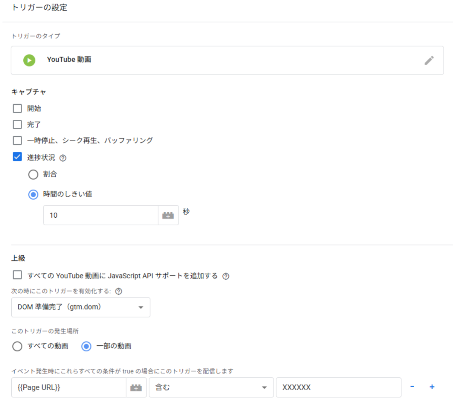Remove condition row with minus icon
This screenshot has height=402, width=453.
(x=412, y=387)
